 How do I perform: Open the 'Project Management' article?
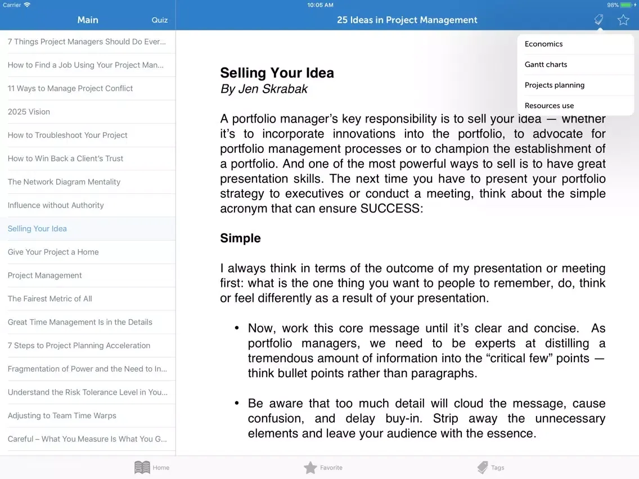click(88, 275)
